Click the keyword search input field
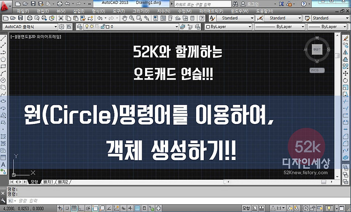351x212 pixels. point(203,4)
